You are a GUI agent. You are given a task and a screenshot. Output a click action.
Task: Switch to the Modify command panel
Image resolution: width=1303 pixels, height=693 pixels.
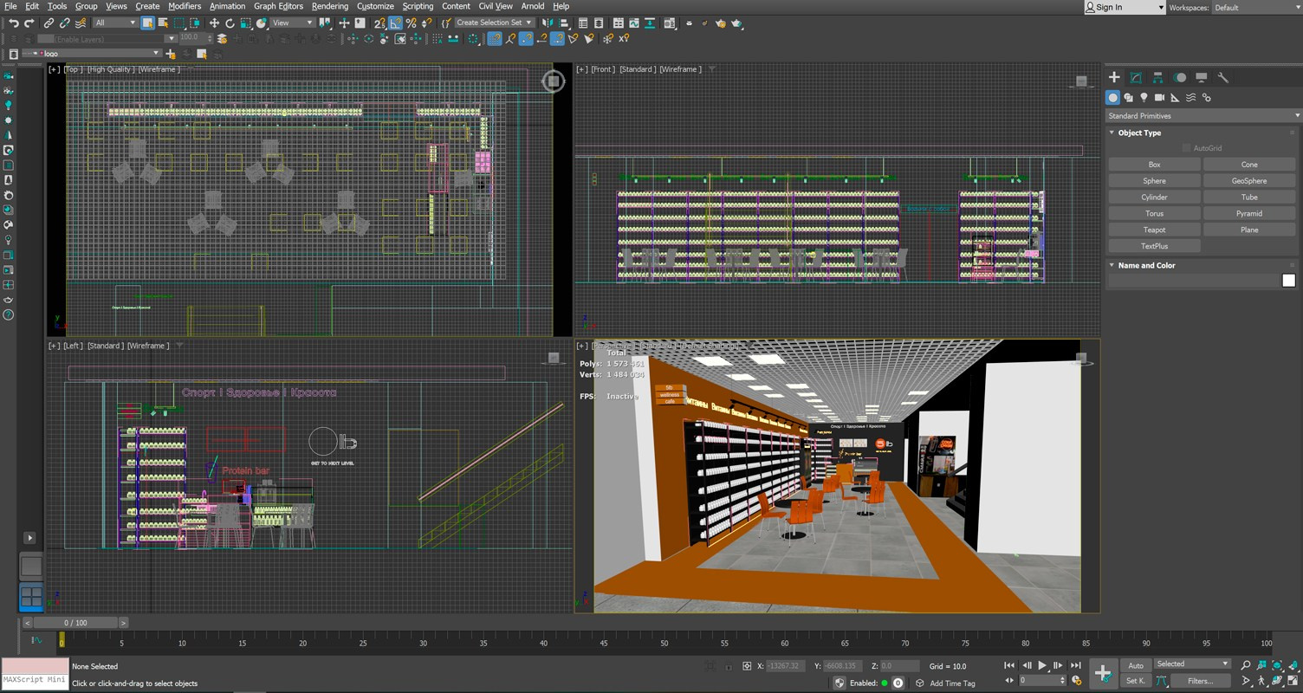coord(1136,77)
